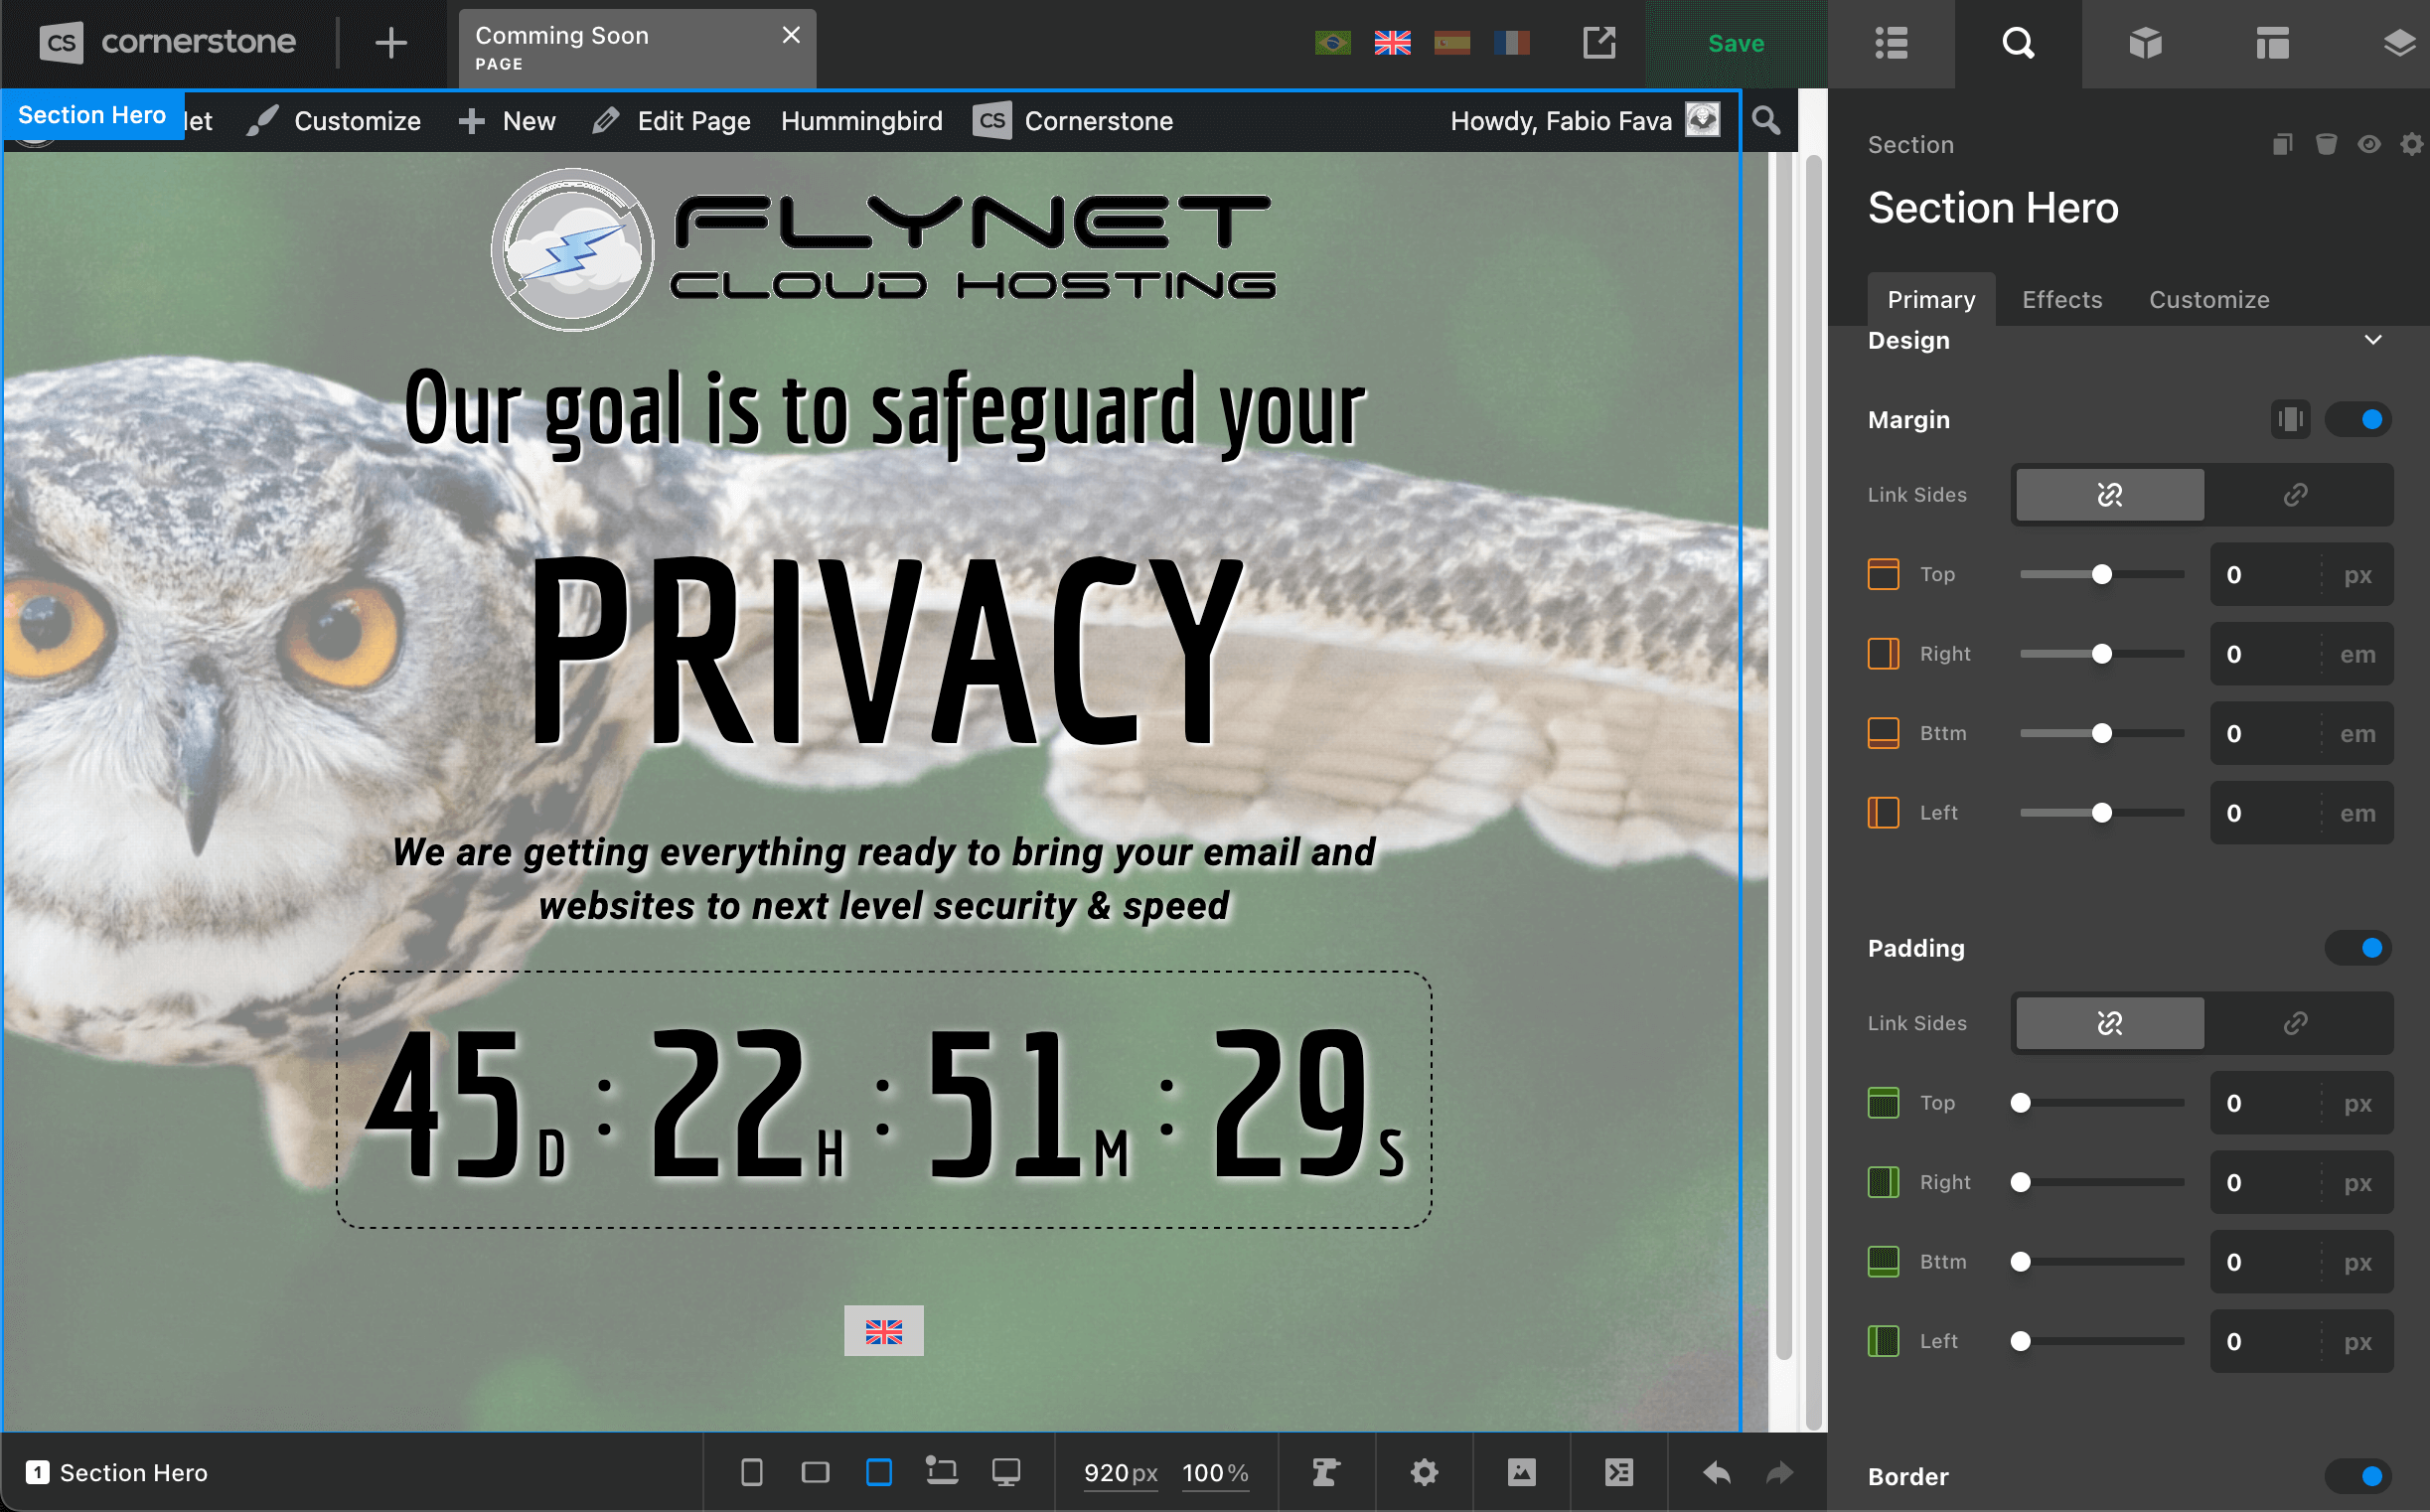Open the image manager icon
Image resolution: width=2430 pixels, height=1512 pixels.
[x=1521, y=1472]
